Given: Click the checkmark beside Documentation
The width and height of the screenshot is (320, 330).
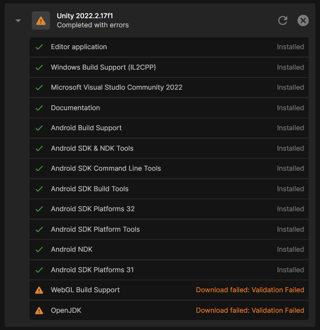Looking at the screenshot, I should (40, 108).
